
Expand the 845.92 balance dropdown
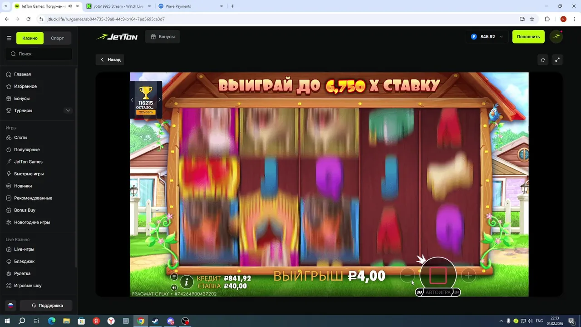point(487,37)
